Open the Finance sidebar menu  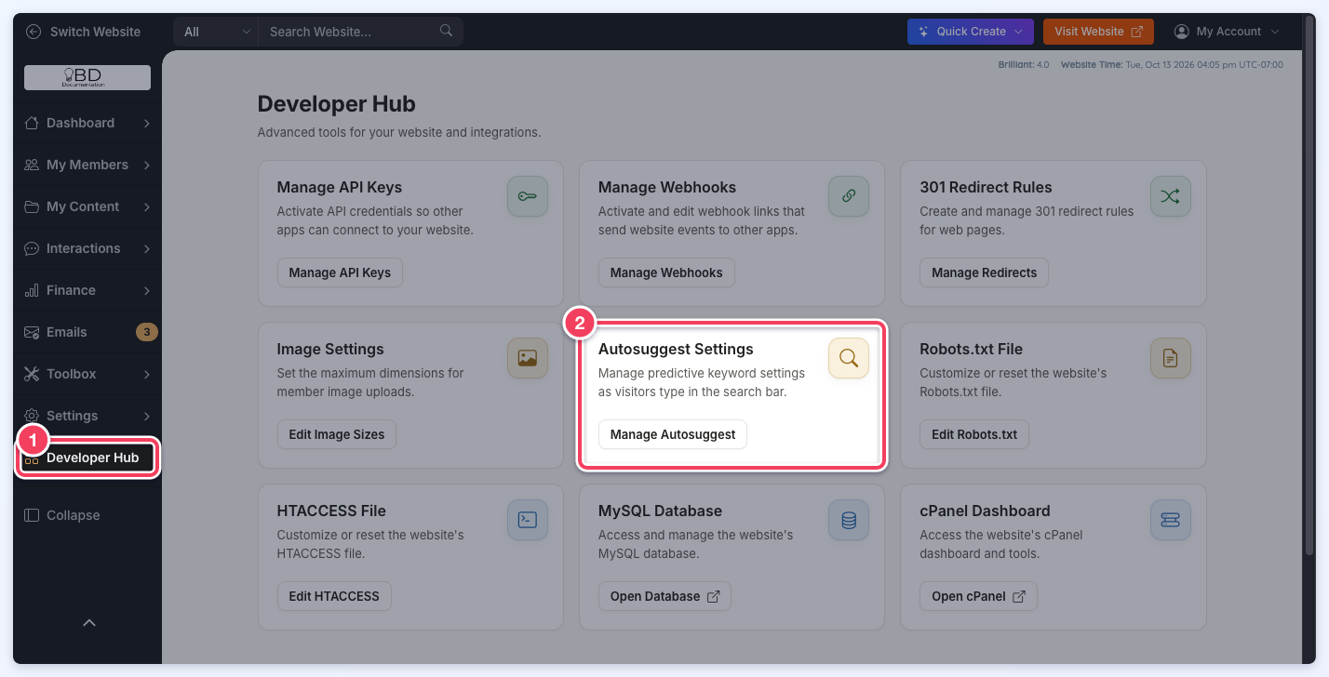click(x=87, y=290)
